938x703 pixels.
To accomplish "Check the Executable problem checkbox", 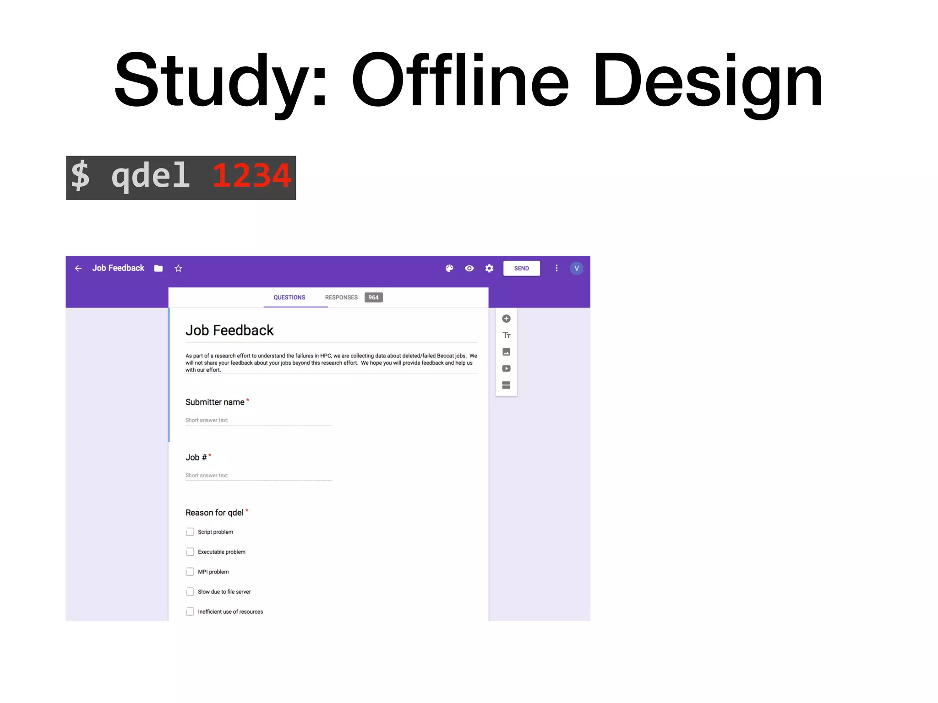I will click(x=190, y=552).
